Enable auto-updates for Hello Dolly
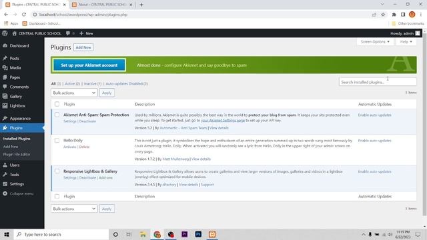427x240 pixels. tap(375, 141)
